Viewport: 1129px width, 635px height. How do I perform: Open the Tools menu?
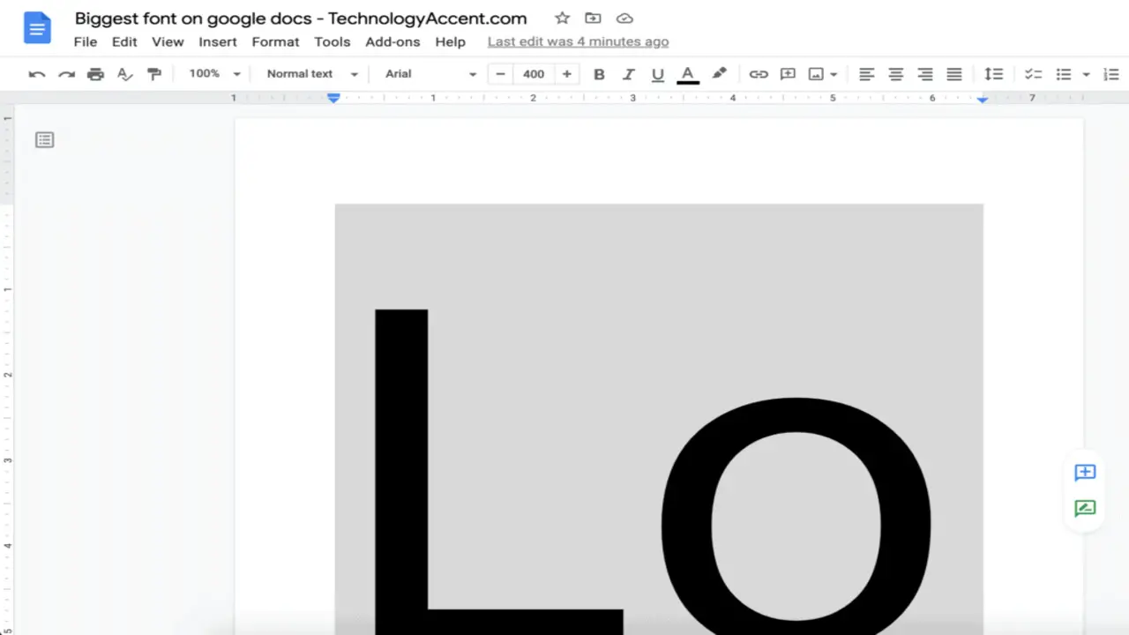(333, 41)
